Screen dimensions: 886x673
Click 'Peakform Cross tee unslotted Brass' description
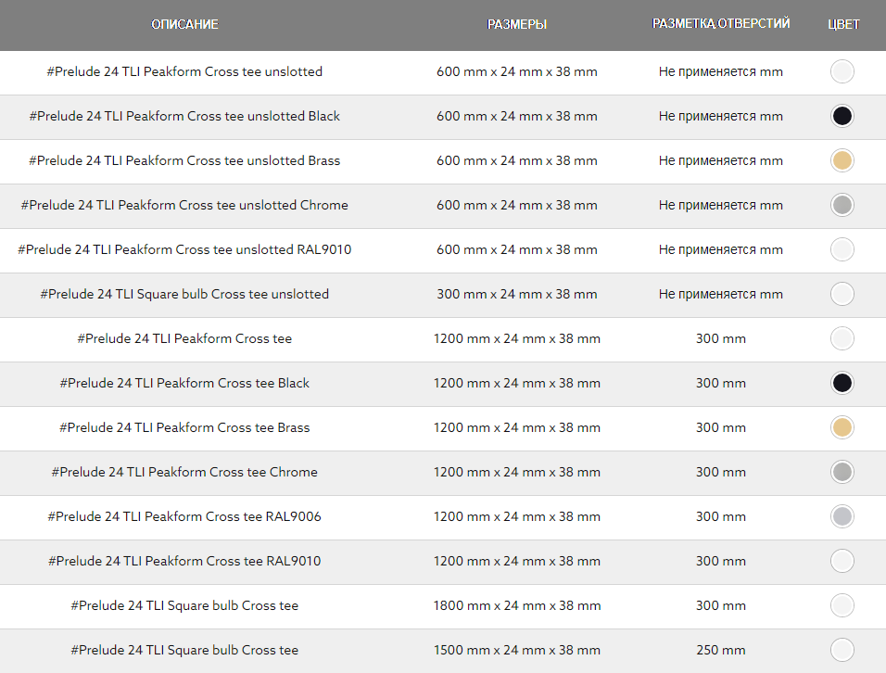184,160
